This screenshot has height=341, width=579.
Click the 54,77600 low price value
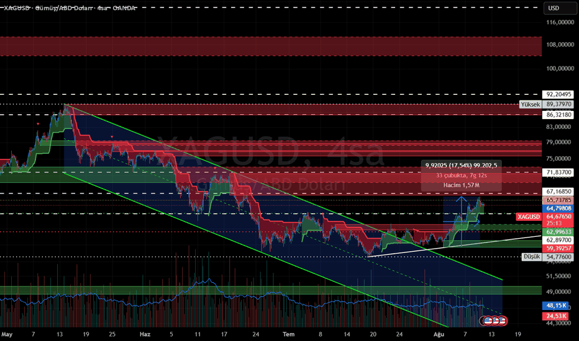tap(558, 257)
